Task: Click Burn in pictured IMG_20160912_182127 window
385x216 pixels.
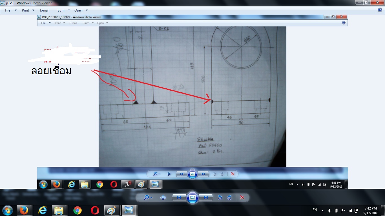Action: pyautogui.click(x=86, y=23)
